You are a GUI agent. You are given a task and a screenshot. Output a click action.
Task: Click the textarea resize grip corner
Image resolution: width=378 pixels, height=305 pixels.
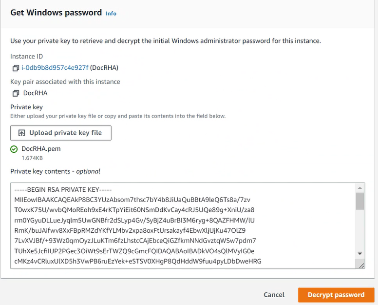(361, 265)
